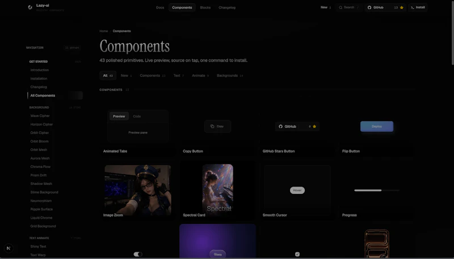Open the Image Zoom thumbnail picture
This screenshot has height=259, width=454.
(138, 191)
